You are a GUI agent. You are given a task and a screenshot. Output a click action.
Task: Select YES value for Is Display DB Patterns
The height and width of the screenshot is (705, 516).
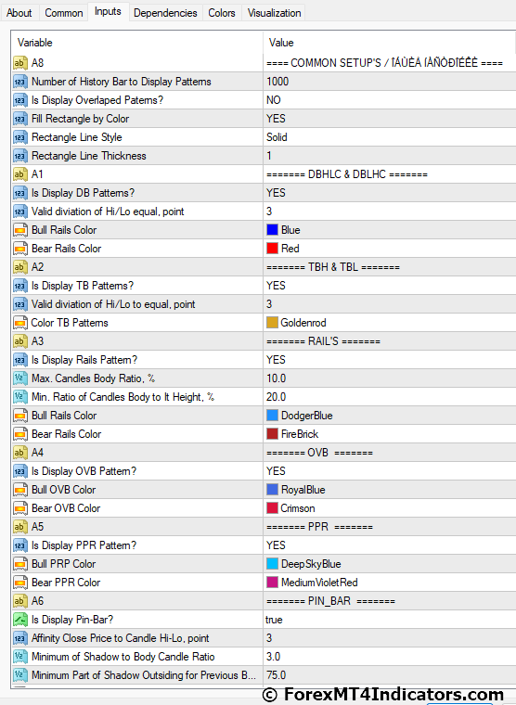pyautogui.click(x=390, y=193)
